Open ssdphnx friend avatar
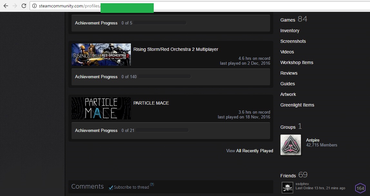Image resolution: width=370 pixels, height=196 pixels. click(x=287, y=188)
